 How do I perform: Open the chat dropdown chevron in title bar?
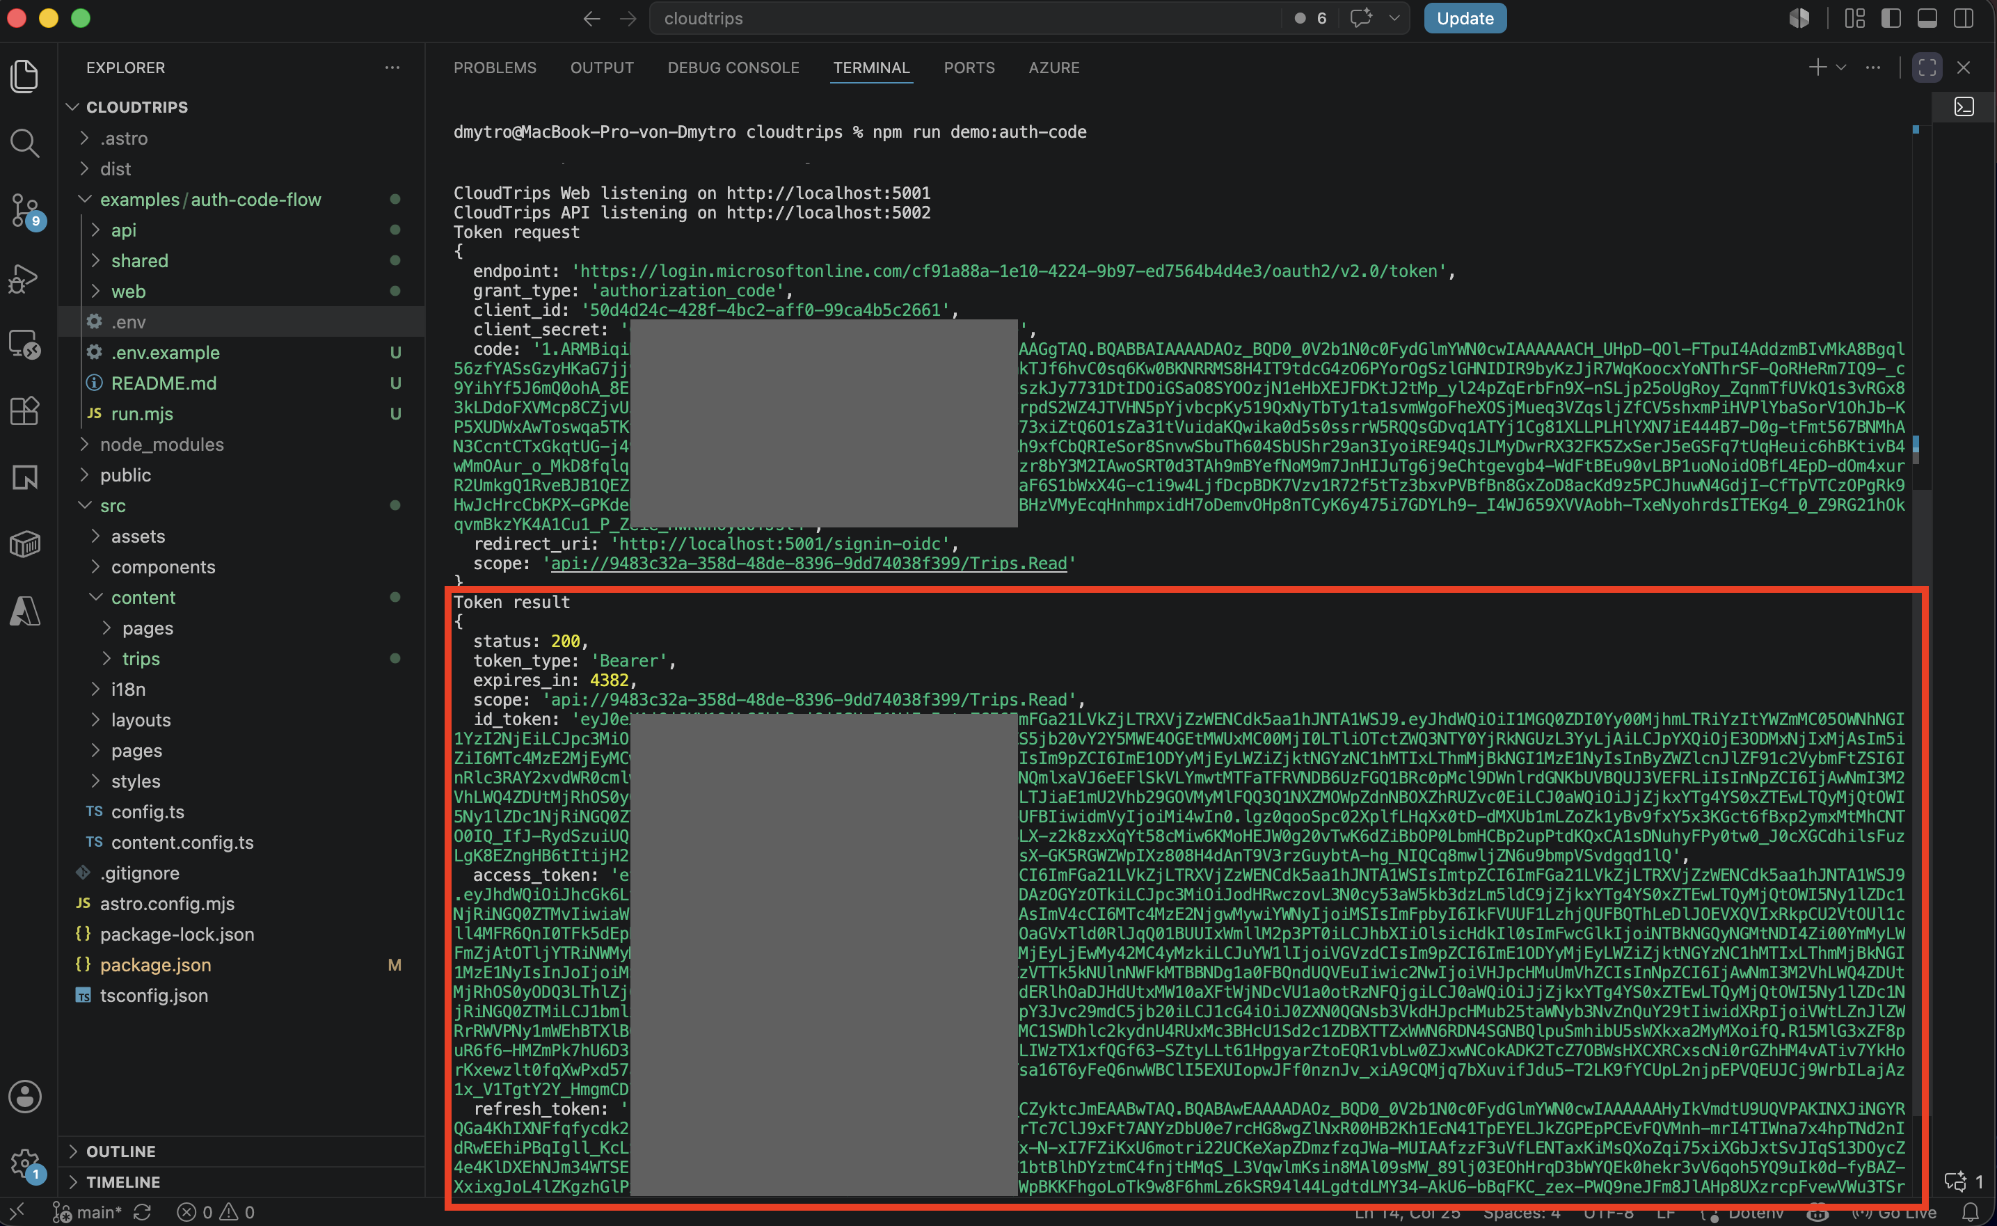coord(1394,18)
